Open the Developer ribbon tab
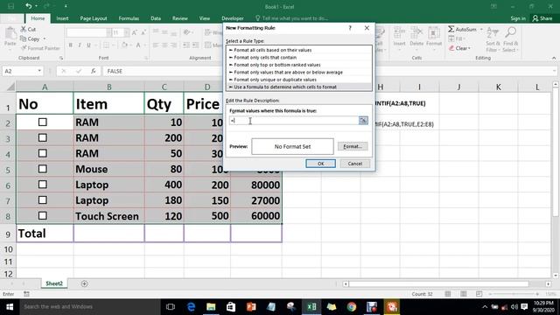Screen dimensions: 560x315 (233, 18)
